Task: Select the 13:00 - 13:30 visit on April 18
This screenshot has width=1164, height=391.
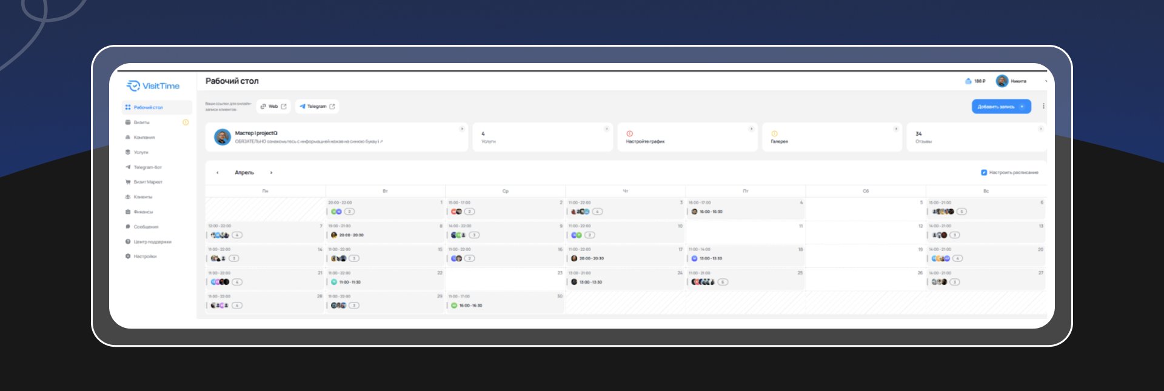Action: [707, 258]
